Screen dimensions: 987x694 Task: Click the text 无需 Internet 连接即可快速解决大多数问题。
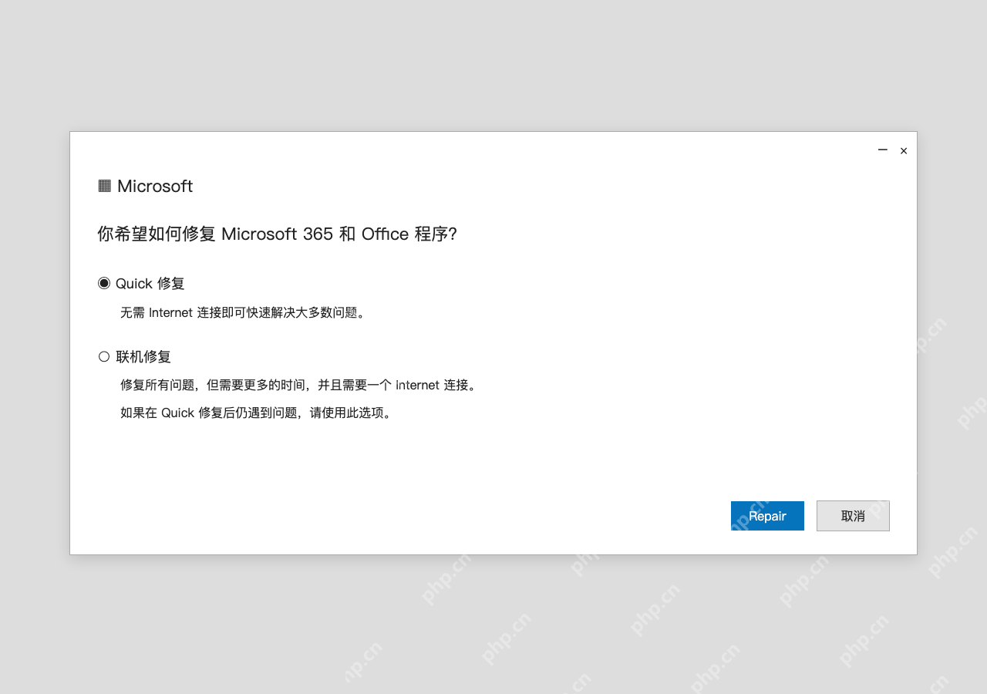242,312
